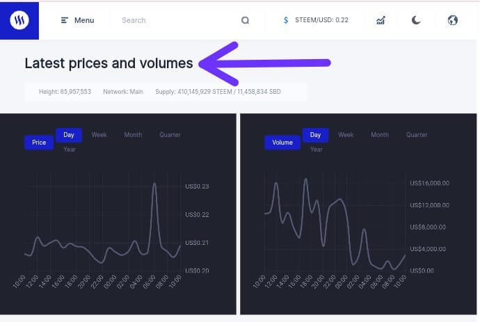
Task: Click the US$0.23 price axis label
Action: pos(197,186)
